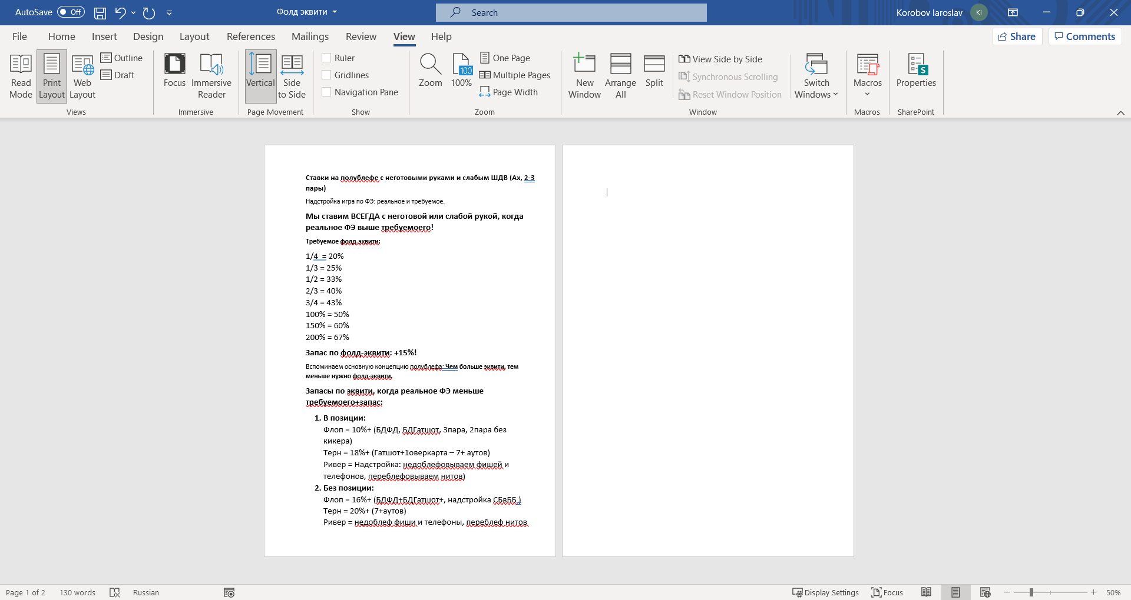Open the File menu

click(x=19, y=36)
